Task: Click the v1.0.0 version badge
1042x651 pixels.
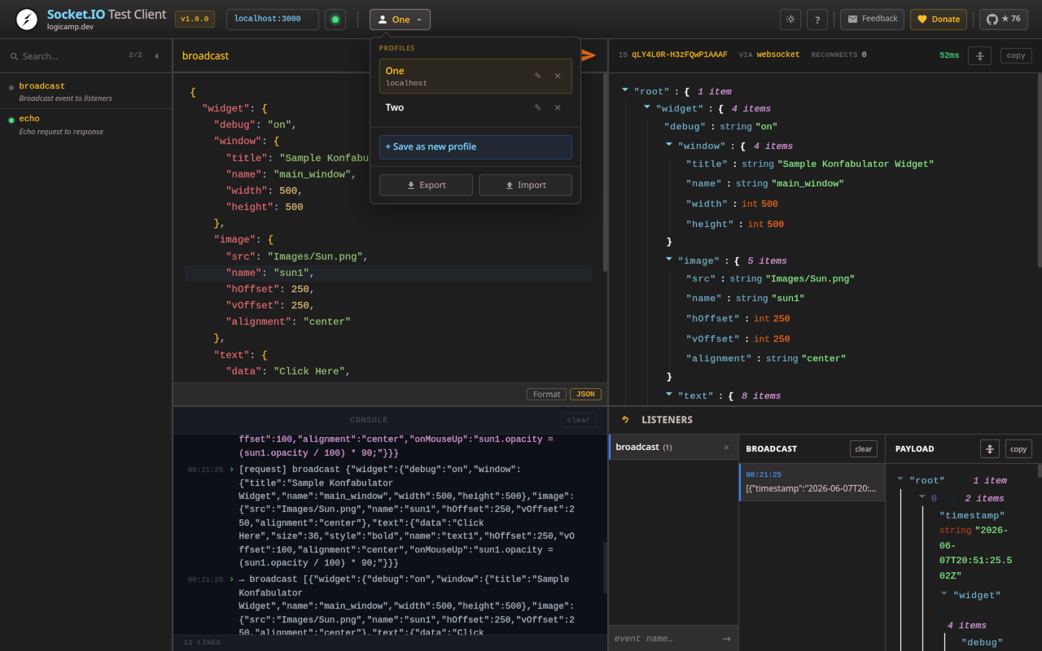Action: click(x=195, y=19)
